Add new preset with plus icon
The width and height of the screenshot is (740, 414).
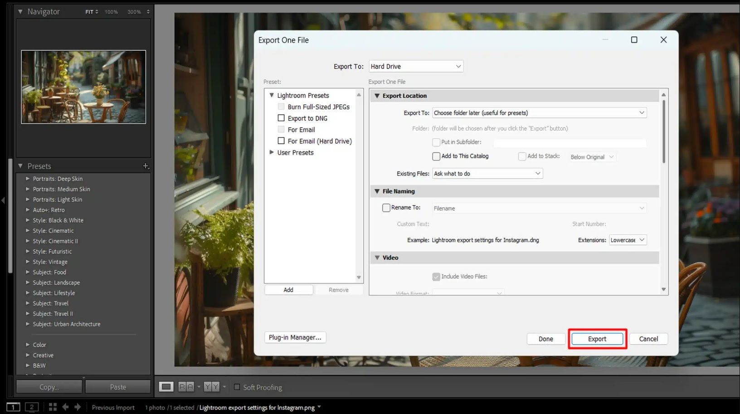[x=146, y=166]
